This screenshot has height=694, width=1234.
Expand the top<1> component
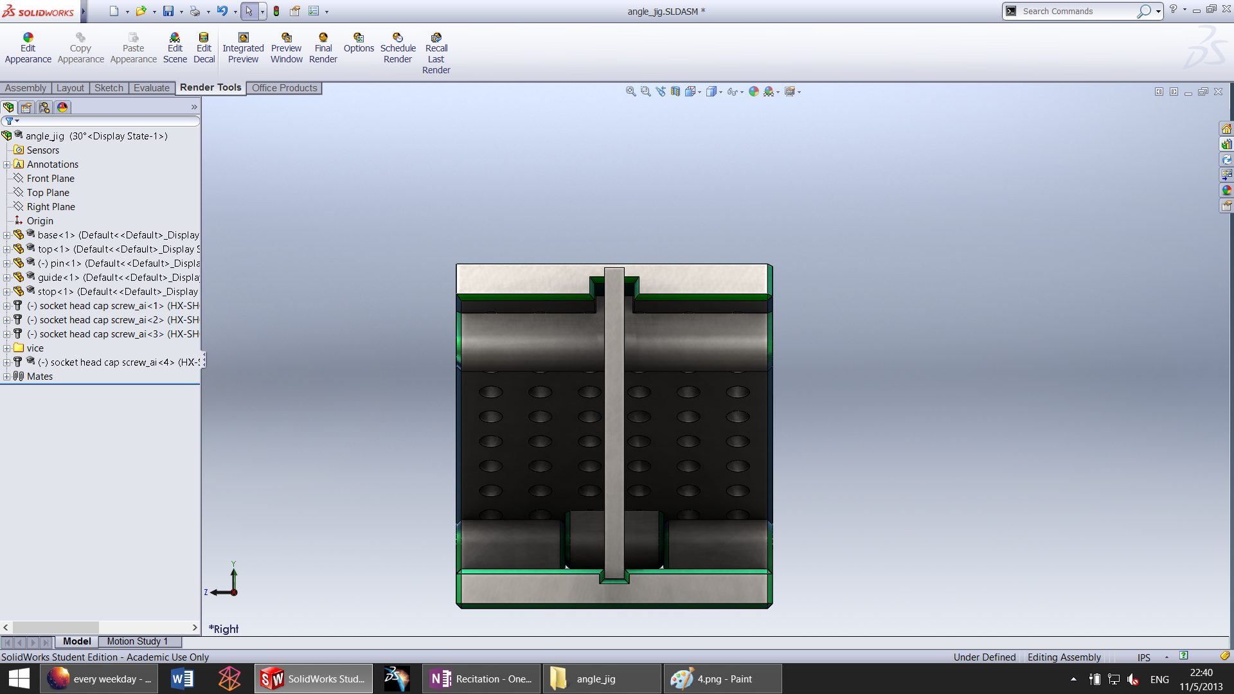coord(6,249)
